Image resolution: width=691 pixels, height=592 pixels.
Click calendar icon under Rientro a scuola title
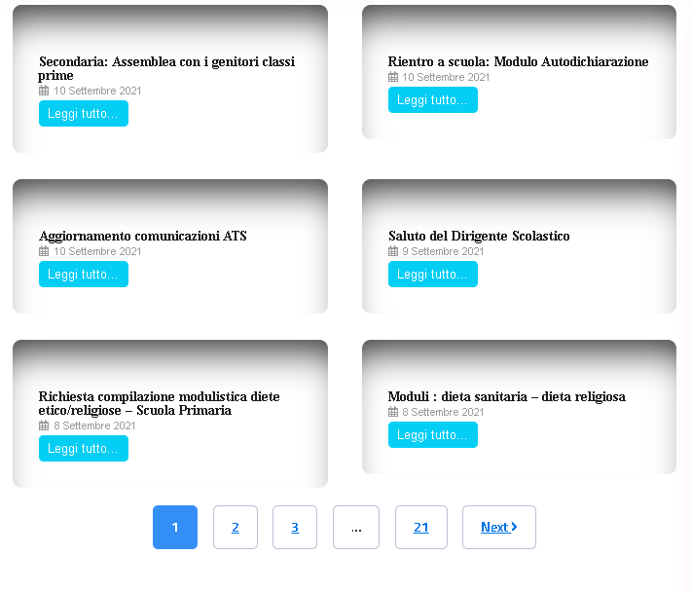click(x=393, y=77)
